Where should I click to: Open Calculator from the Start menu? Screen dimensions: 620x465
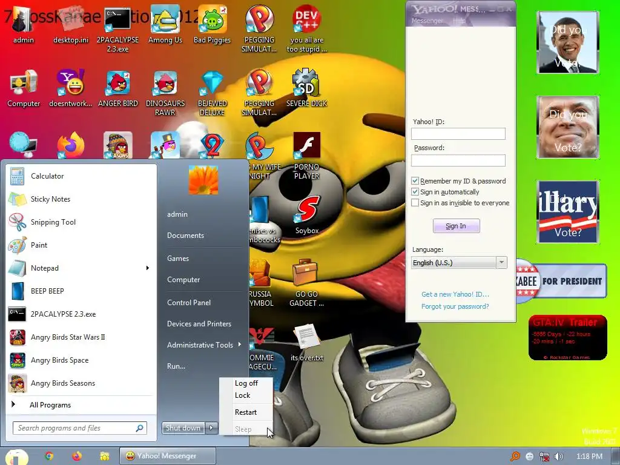tap(81, 176)
